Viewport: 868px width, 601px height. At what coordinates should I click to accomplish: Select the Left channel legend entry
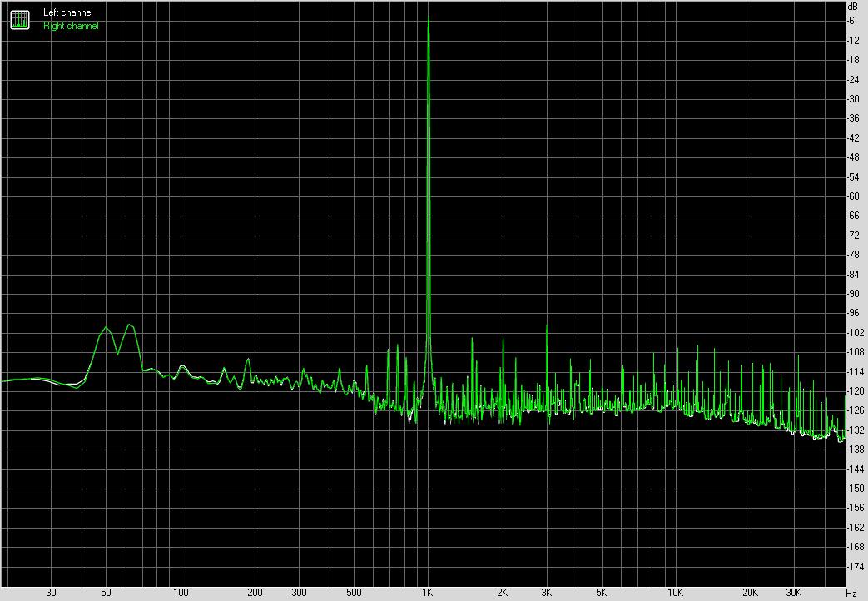(x=68, y=12)
